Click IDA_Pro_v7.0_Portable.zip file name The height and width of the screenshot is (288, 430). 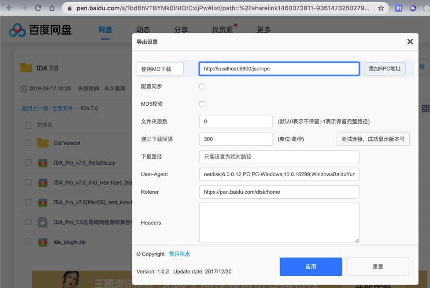[x=85, y=163]
